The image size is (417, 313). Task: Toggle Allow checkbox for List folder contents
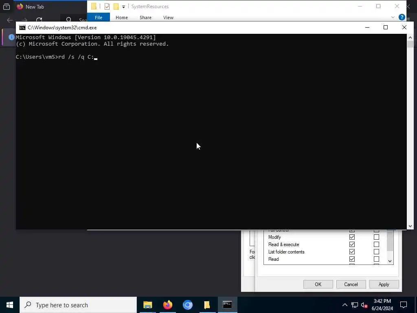click(x=352, y=251)
